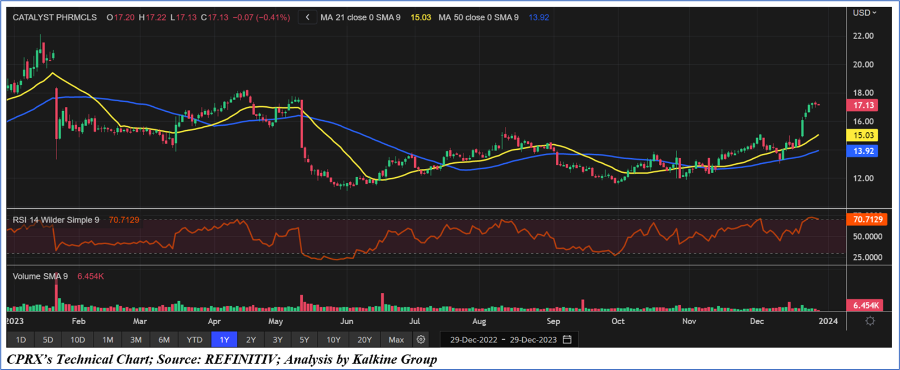Click the Oct label on time axis
Image resolution: width=900 pixels, height=370 pixels.
(x=618, y=321)
